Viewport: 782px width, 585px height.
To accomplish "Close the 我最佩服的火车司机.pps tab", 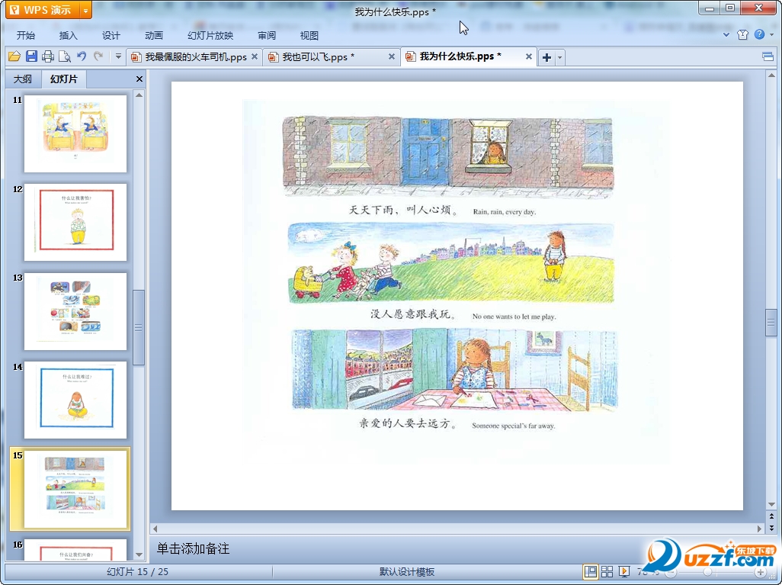I will tap(255, 57).
